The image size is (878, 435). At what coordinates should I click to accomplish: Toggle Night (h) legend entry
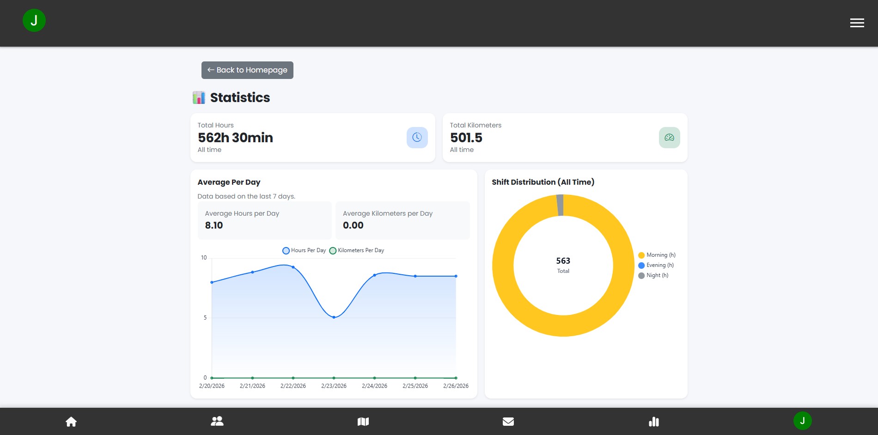coord(653,275)
